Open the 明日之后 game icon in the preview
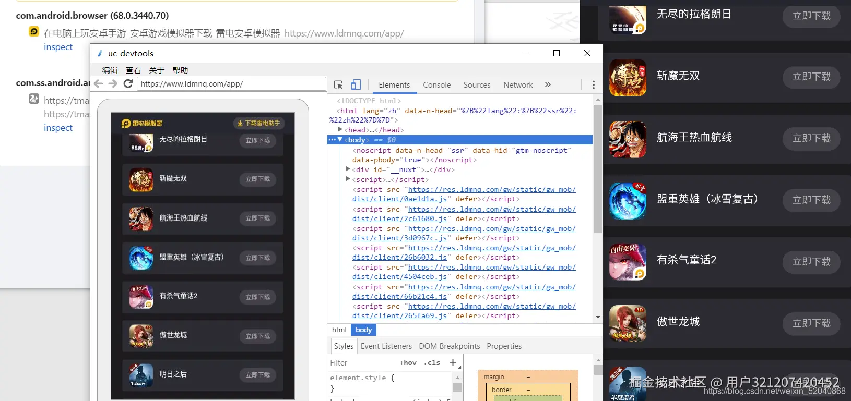This screenshot has width=851, height=401. (141, 375)
